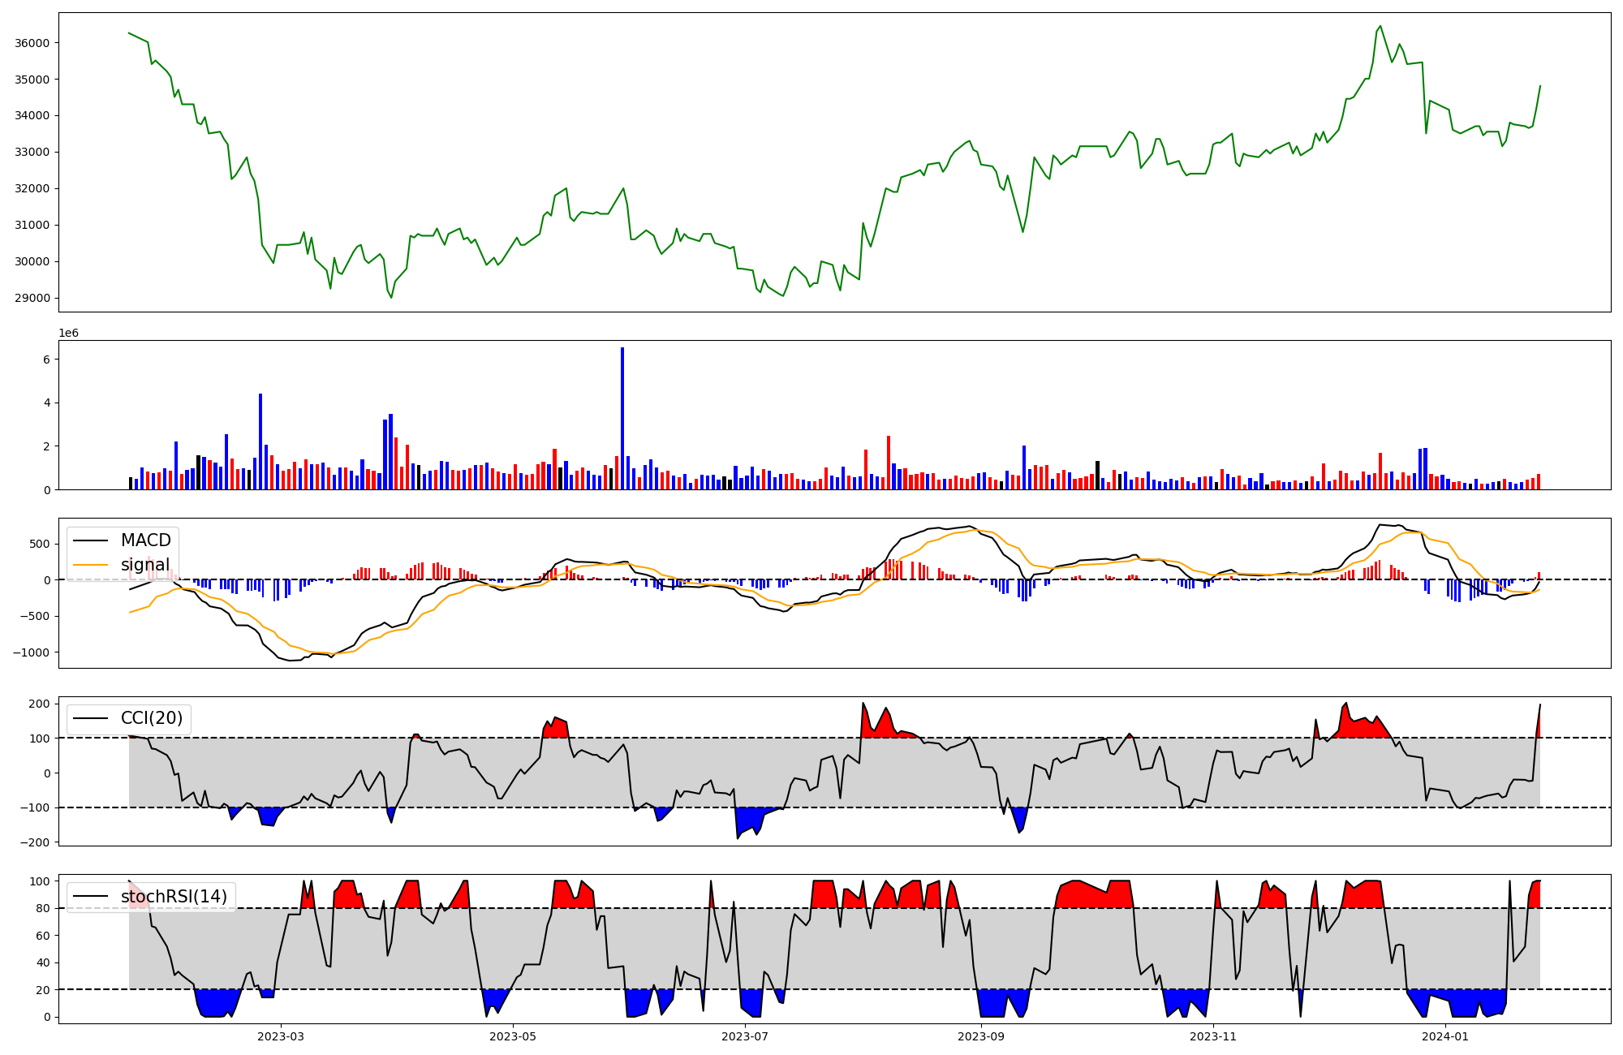This screenshot has height=1055, width=1623.
Task: Click the 2023-03 x-axis date label
Action: (x=281, y=1036)
